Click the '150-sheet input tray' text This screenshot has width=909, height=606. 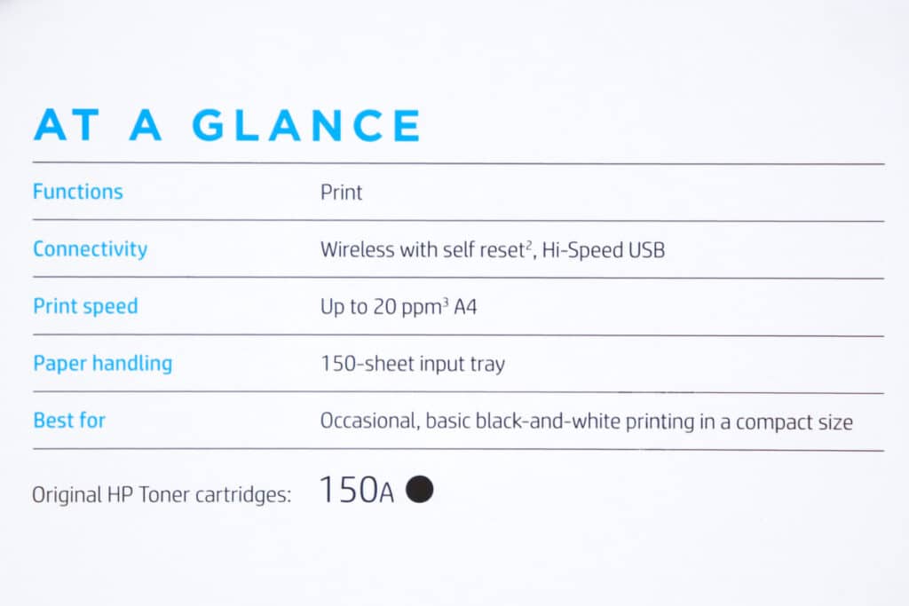412,364
